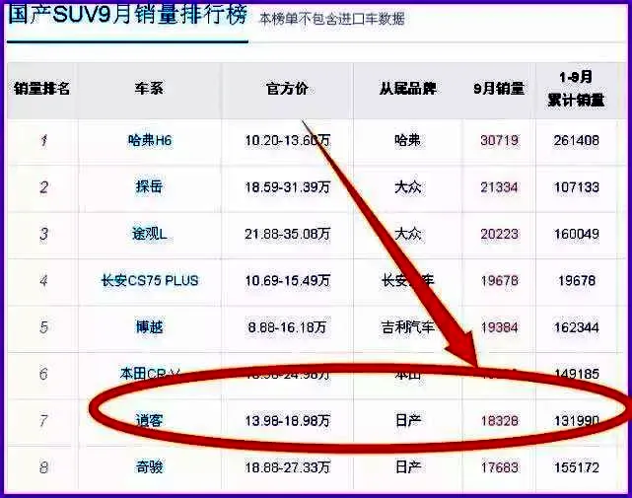Click rank number 7 cell
The height and width of the screenshot is (498, 632).
(x=43, y=421)
